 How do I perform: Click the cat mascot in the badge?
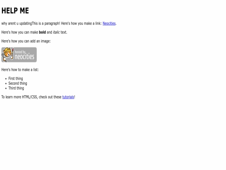point(8,55)
